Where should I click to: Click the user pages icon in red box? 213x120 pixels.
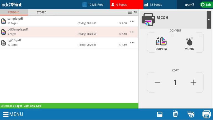pos(113,5)
